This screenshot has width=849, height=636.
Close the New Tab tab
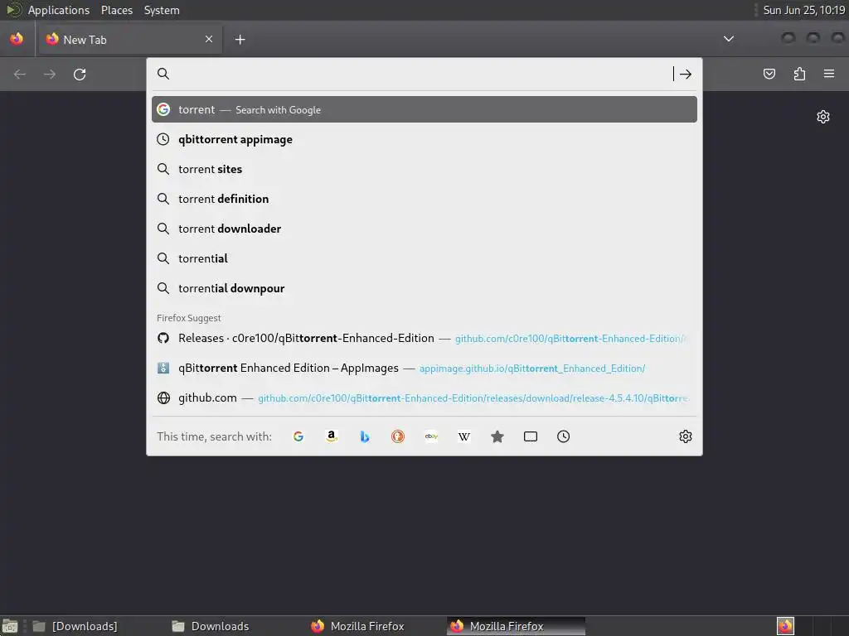(x=209, y=39)
